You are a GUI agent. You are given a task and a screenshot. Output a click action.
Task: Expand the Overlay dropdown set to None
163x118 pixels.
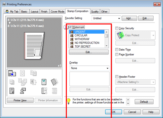(x=89, y=68)
